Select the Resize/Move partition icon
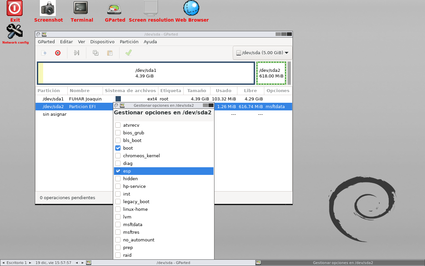Viewport: 425px width, 266px height. pos(76,53)
